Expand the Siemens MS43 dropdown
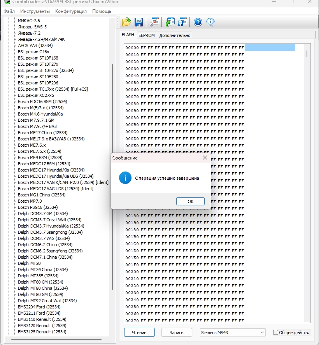 (x=262, y=333)
